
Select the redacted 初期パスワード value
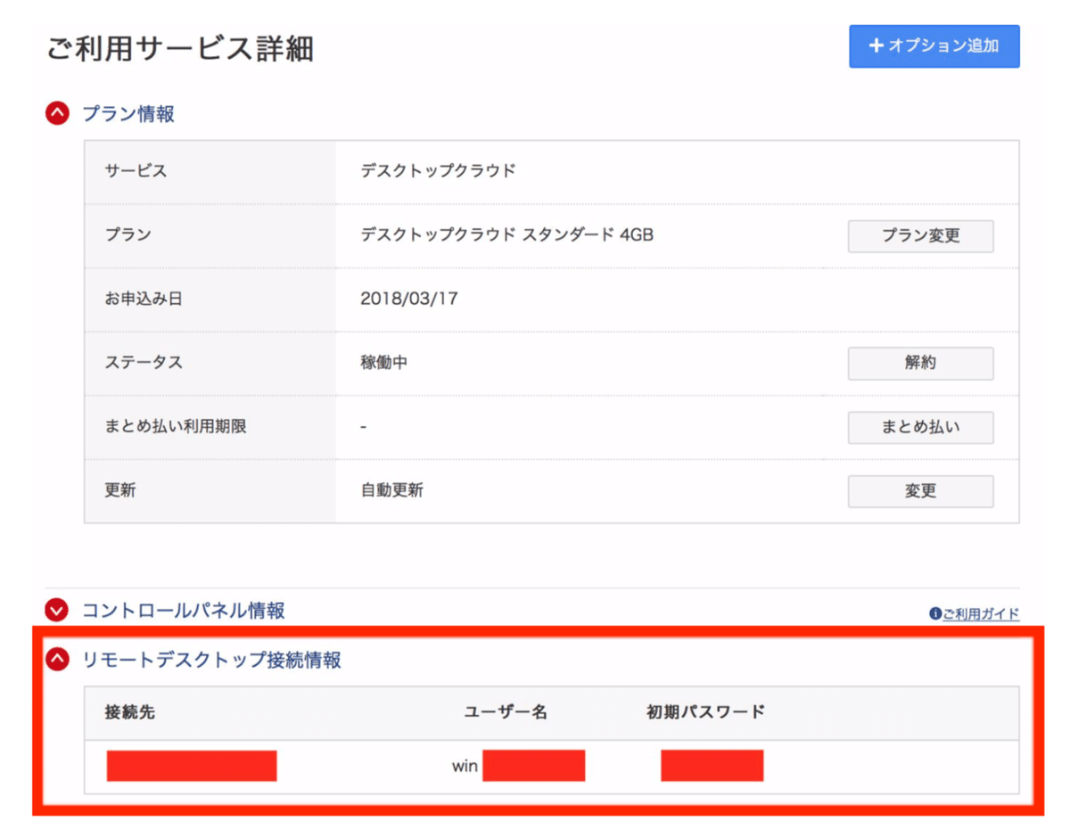pos(712,766)
